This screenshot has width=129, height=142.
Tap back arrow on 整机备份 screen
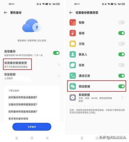[x=6, y=13]
